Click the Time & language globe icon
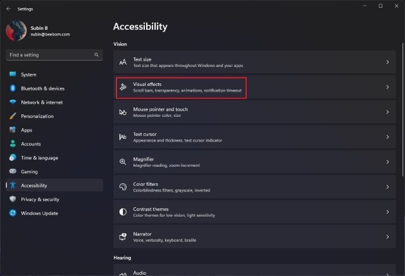Image resolution: width=405 pixels, height=276 pixels. pyautogui.click(x=13, y=157)
